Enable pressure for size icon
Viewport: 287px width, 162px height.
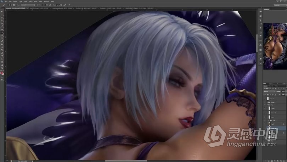point(69,5)
